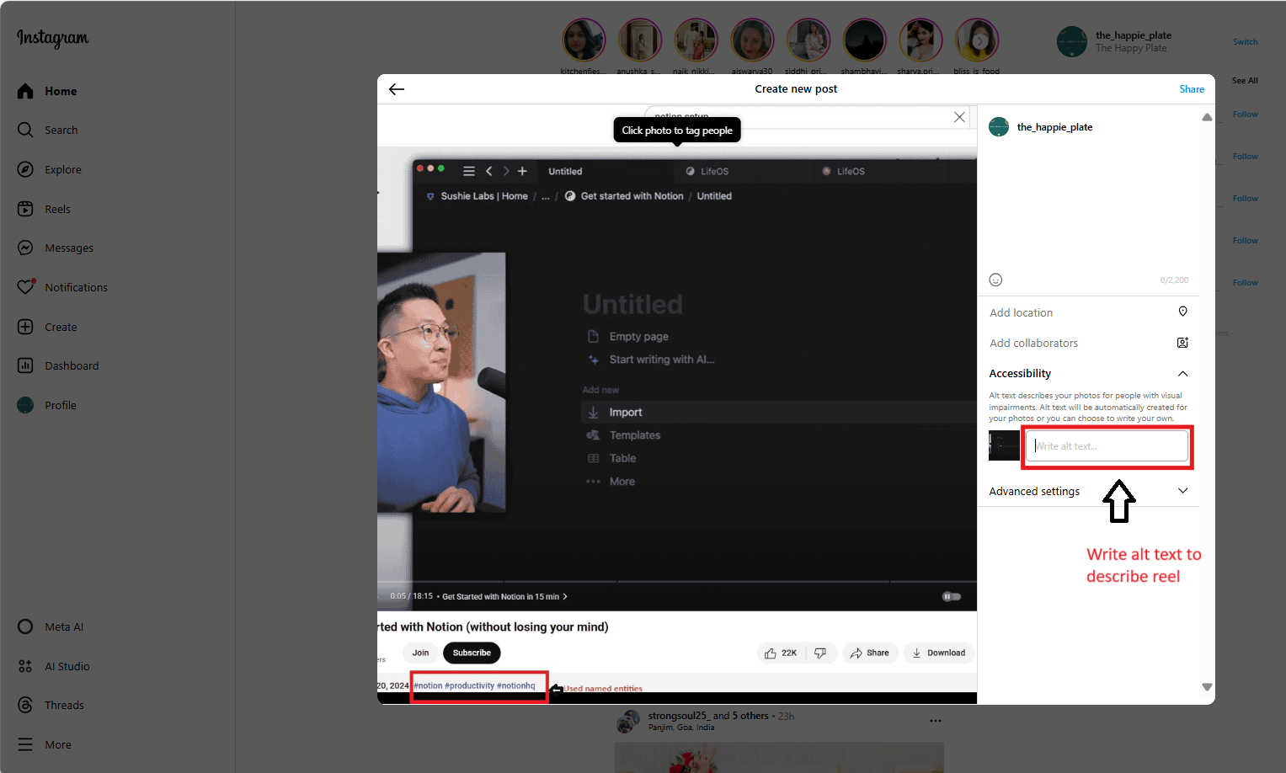Click the video progress bar

click(x=677, y=582)
